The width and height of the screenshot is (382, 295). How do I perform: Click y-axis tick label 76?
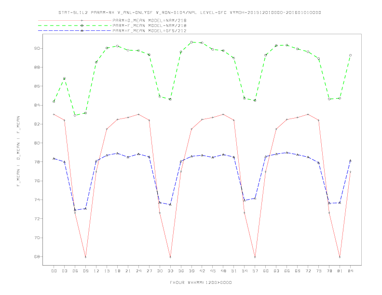(x=37, y=181)
